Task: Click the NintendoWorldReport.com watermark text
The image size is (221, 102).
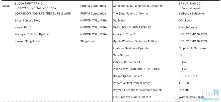Action: tap(196, 99)
